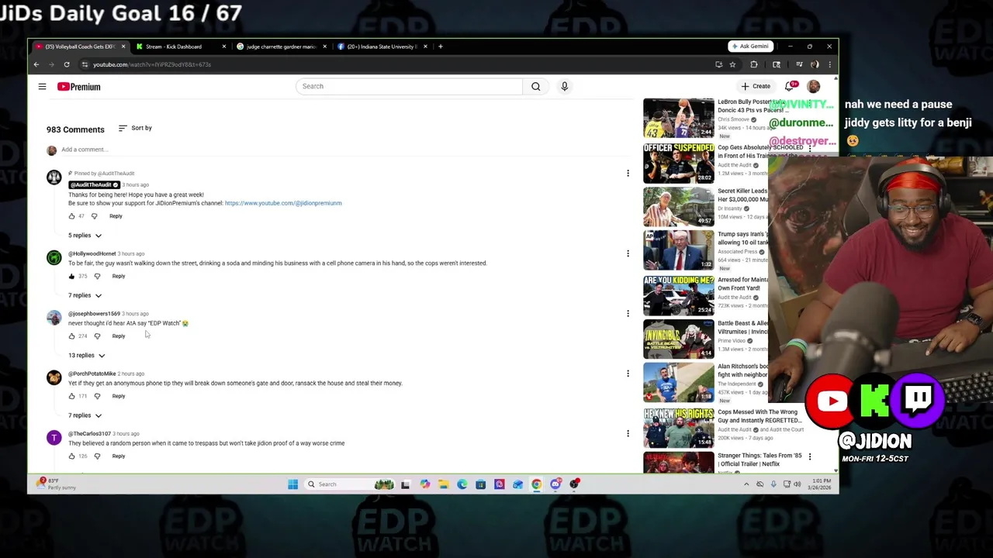The height and width of the screenshot is (558, 993).
Task: Open options menu for @josephbowers1569 comment
Action: [x=628, y=314]
